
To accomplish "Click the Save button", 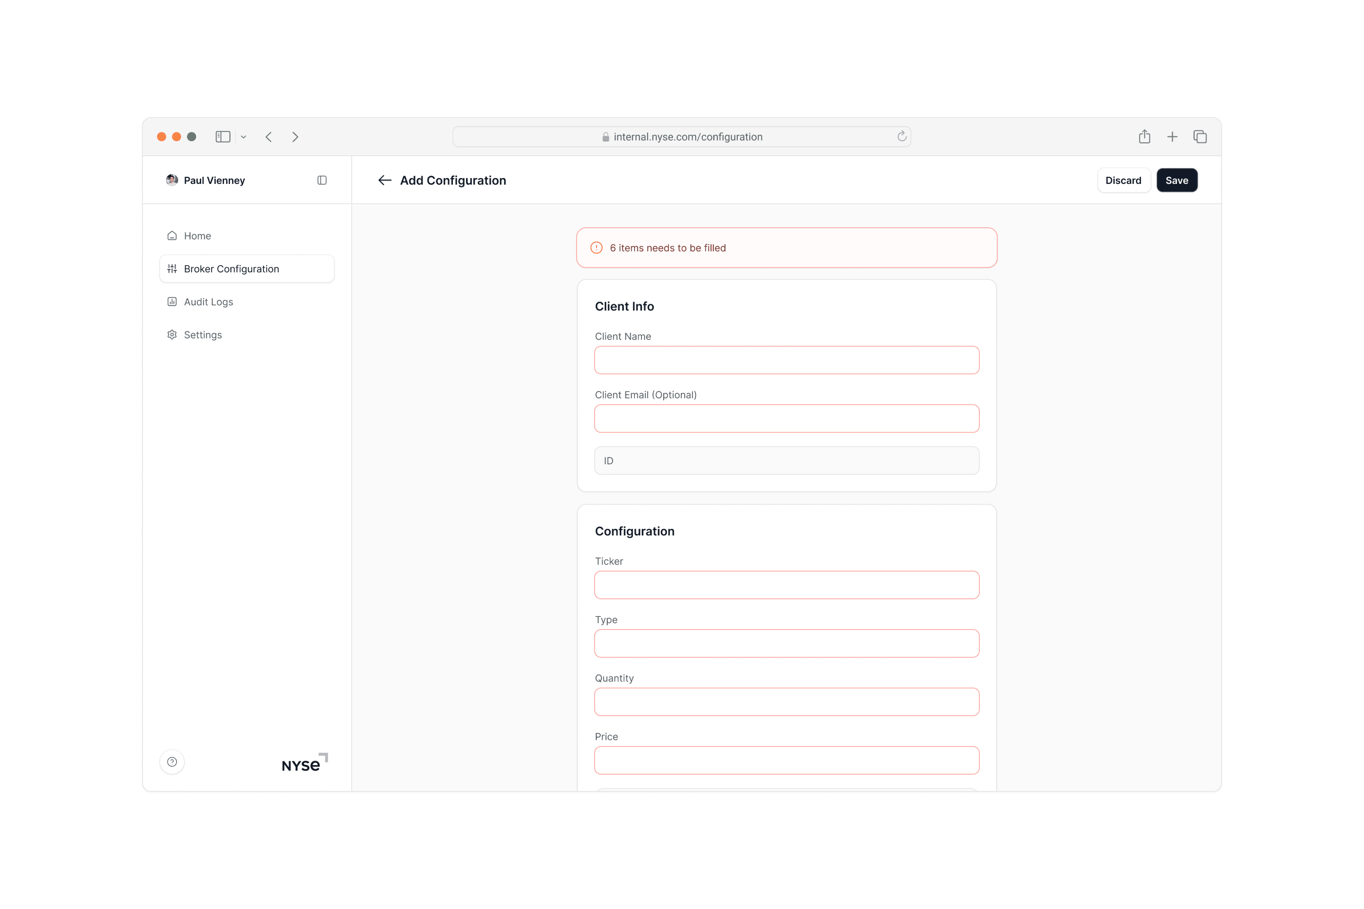I will [1177, 180].
